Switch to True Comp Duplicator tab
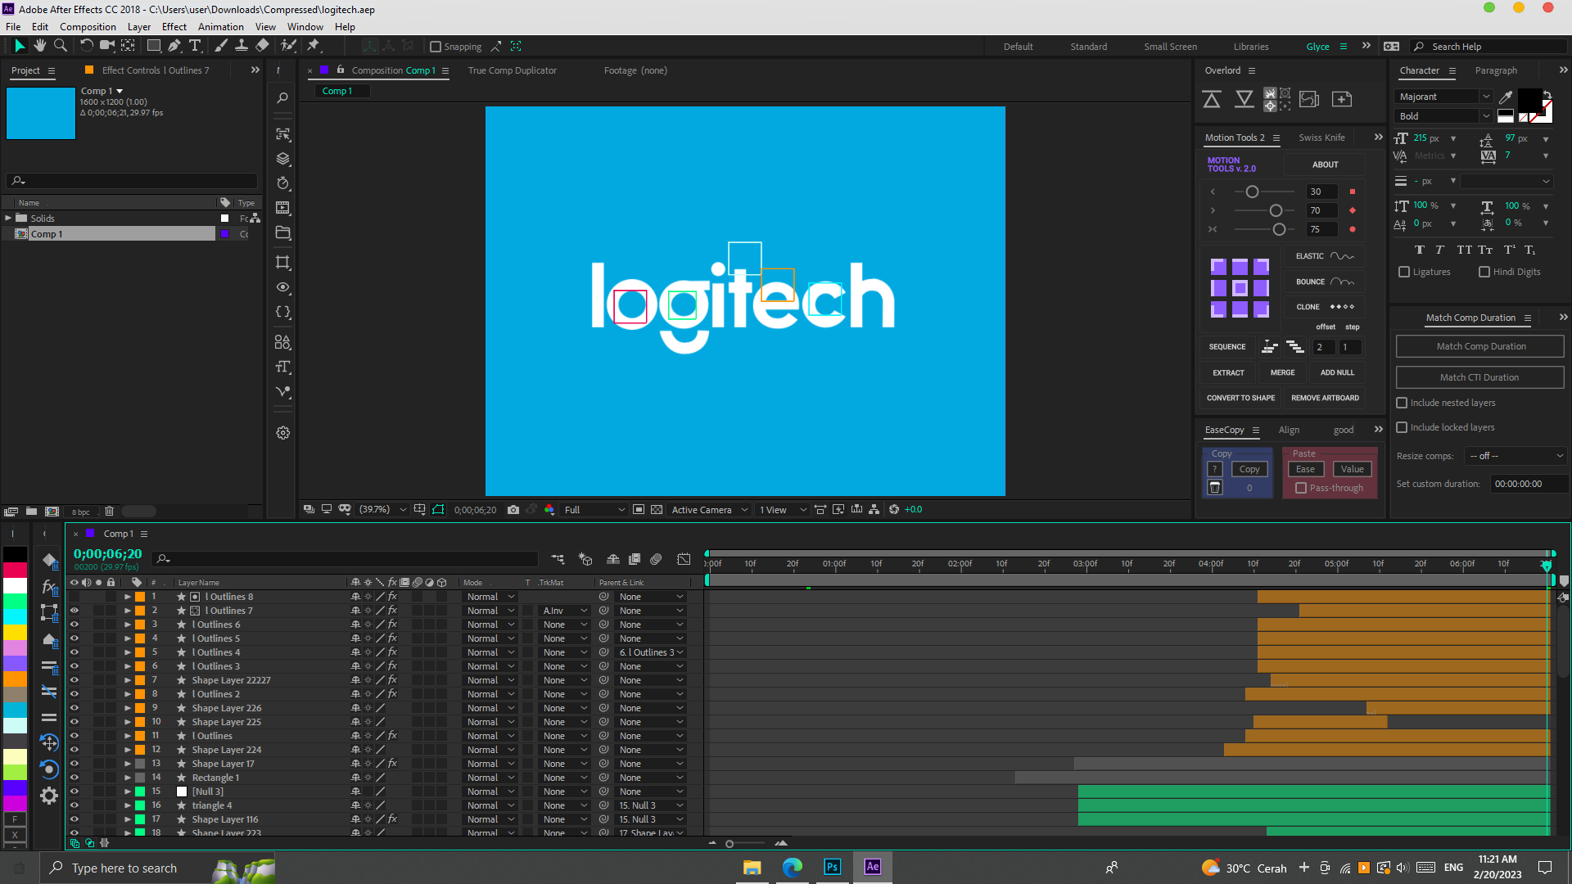Screen dimensions: 1572x884 coord(512,70)
